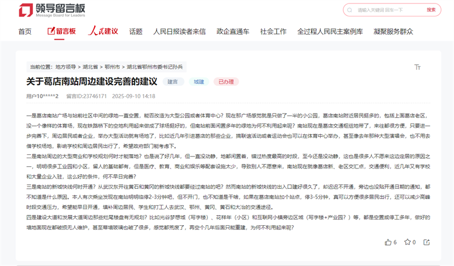The height and width of the screenshot is (266, 454).
Task: Click the 领导留言板 site logo
Action: click(52, 10)
